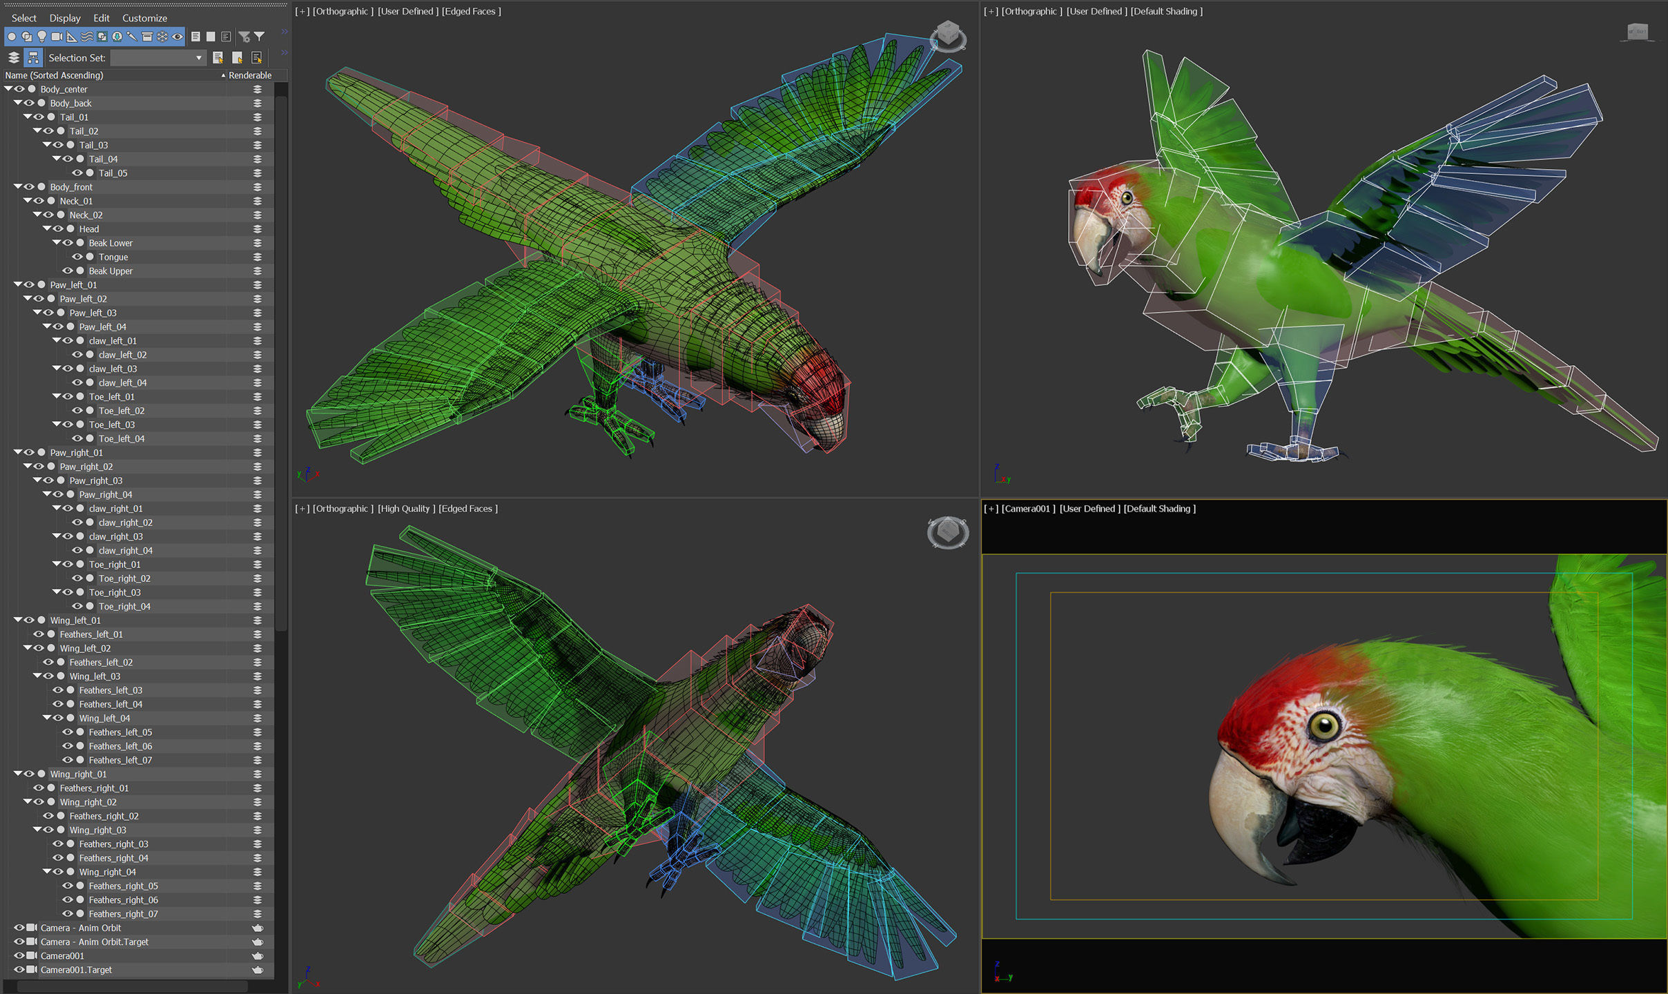Select the claw_left_02 object row
This screenshot has height=994, width=1668.
pos(122,355)
